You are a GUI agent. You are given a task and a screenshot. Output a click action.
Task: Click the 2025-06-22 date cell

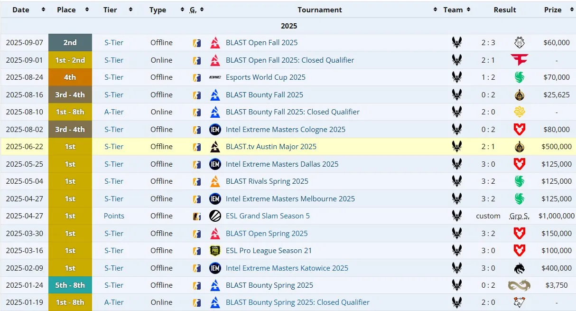point(25,147)
